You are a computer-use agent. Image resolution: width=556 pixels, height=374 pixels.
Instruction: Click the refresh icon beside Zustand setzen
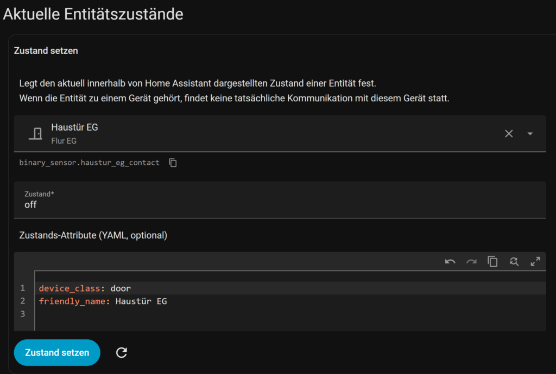point(122,353)
